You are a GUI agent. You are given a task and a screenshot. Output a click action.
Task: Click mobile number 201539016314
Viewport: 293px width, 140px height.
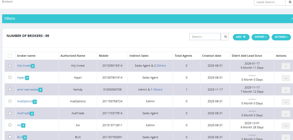click(112, 65)
